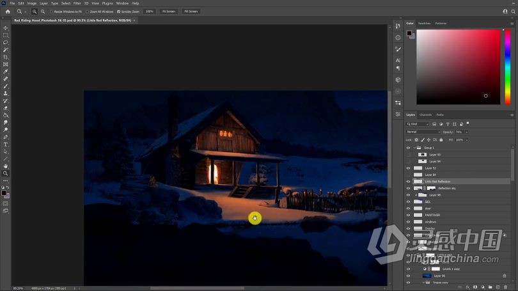Collapse the Group 1 folder

point(414,148)
